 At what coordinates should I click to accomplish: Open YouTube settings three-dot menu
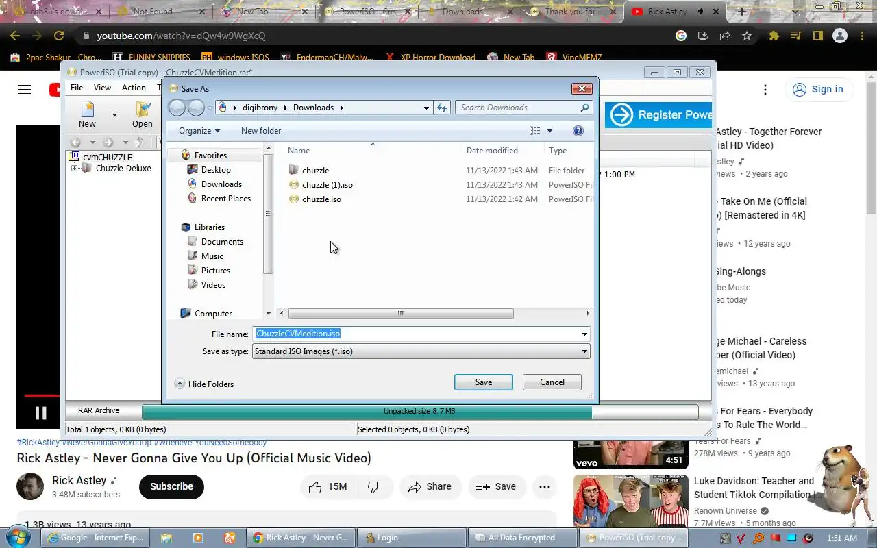(765, 90)
